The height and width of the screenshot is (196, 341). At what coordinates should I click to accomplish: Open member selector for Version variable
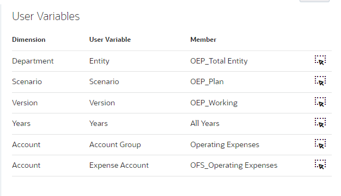pos(320,102)
